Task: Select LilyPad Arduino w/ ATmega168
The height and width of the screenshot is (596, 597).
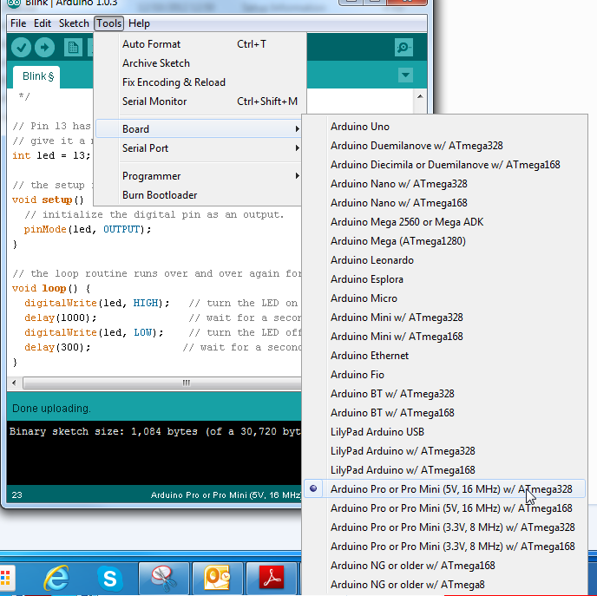Action: click(444, 470)
